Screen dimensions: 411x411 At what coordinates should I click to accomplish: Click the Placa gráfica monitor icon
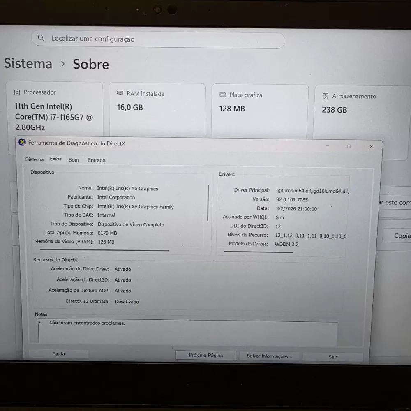[223, 95]
